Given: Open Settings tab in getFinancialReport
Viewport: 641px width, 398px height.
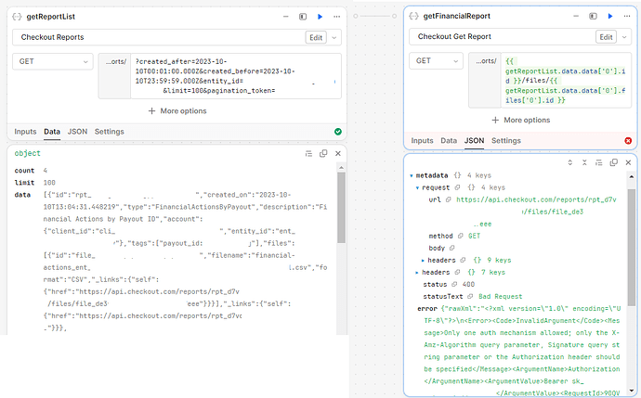Looking at the screenshot, I should tap(506, 140).
